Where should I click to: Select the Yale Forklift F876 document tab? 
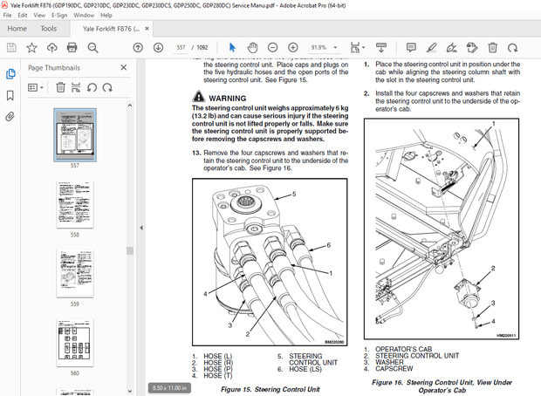(111, 29)
